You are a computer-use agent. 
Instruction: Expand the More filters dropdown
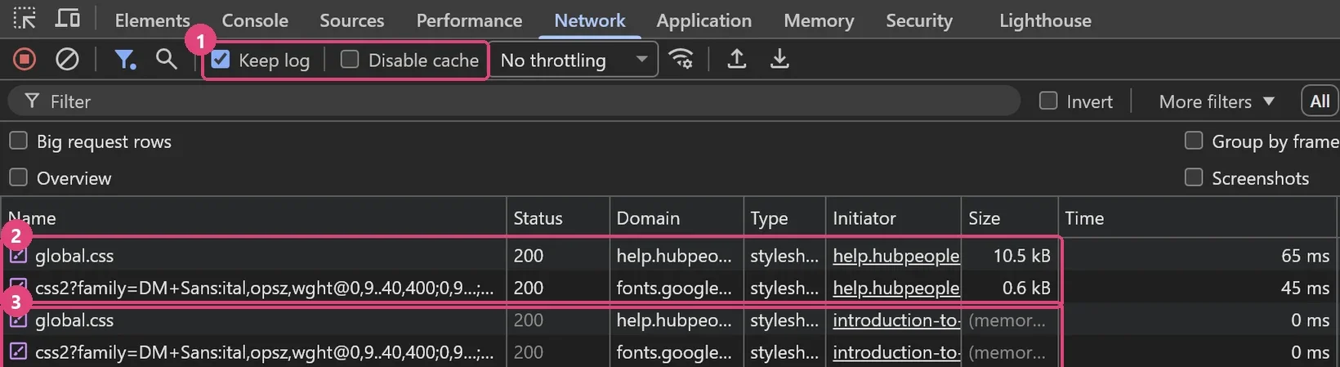click(1217, 101)
